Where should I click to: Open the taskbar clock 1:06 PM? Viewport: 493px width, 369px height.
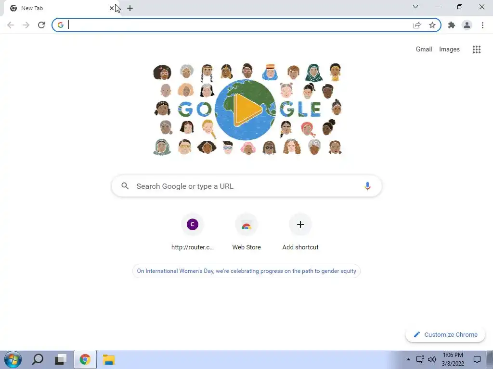click(x=453, y=359)
